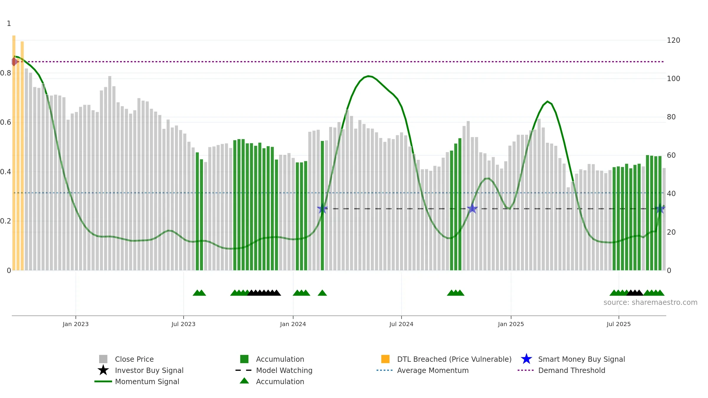Click the grey Close Price legend square
The height and width of the screenshot is (398, 708).
pyautogui.click(x=103, y=359)
